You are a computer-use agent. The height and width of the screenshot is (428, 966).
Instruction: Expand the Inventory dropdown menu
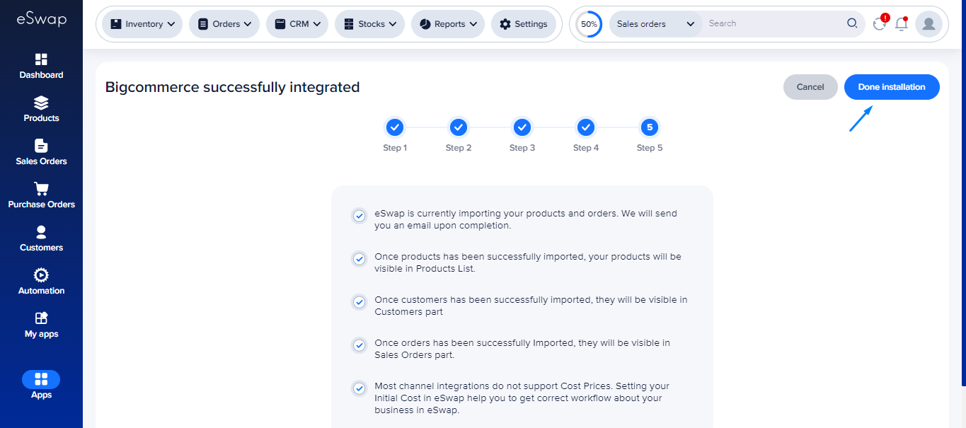coord(142,24)
